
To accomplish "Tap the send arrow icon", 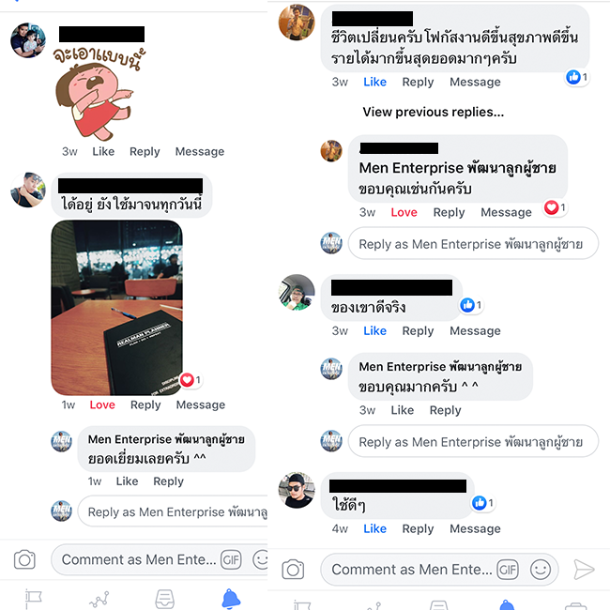I will coord(584,570).
